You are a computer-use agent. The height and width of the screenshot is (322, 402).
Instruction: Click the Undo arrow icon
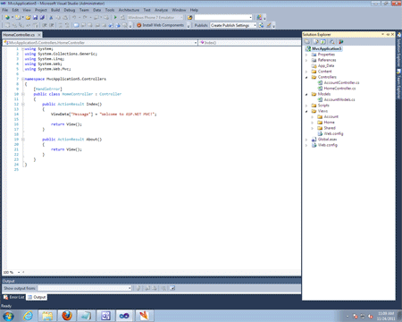pyautogui.click(x=74, y=17)
